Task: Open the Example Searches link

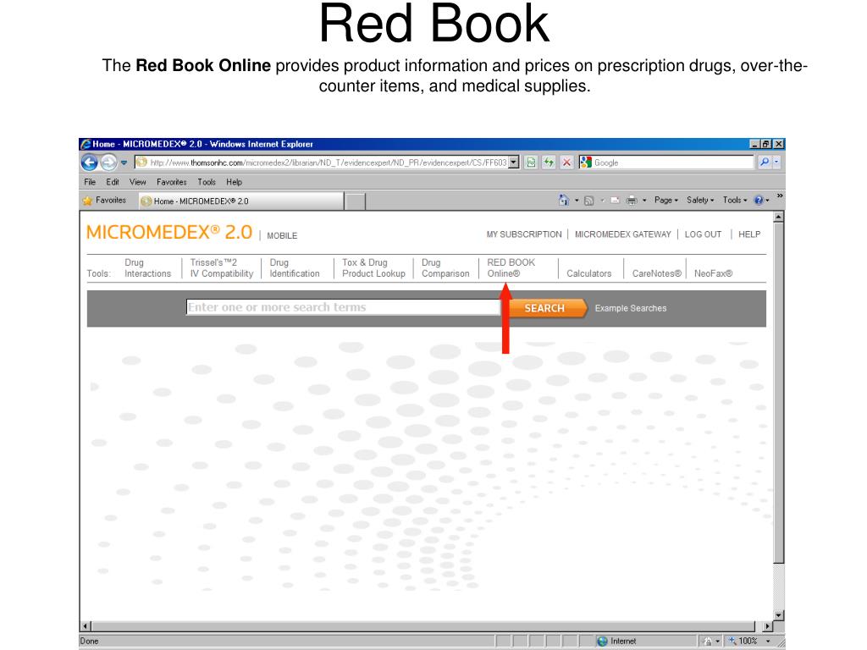Action: pyautogui.click(x=631, y=308)
